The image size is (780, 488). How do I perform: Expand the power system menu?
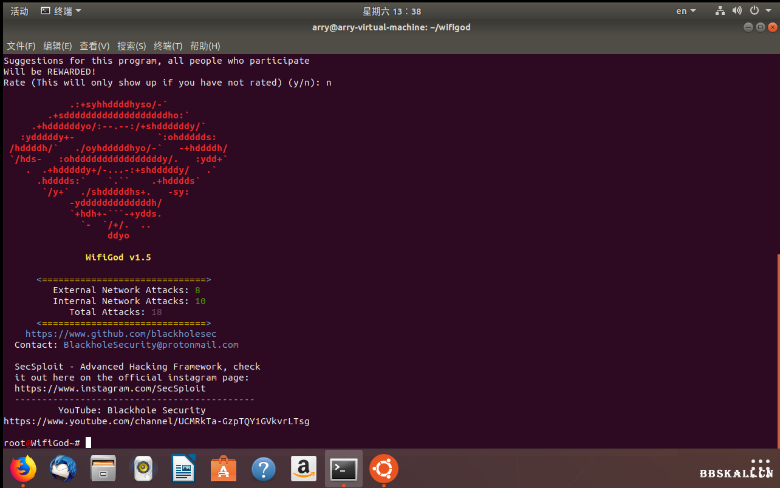pos(758,11)
